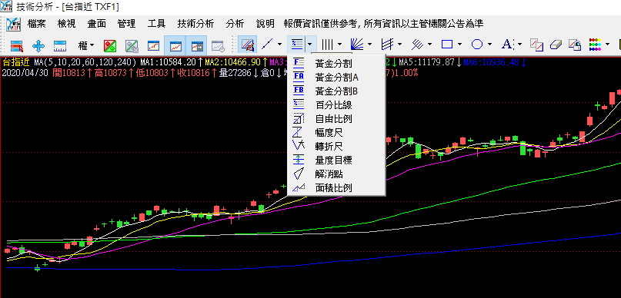Select the eraser tool
Image resolution: width=621 pixels, height=298 pixels.
(556, 45)
